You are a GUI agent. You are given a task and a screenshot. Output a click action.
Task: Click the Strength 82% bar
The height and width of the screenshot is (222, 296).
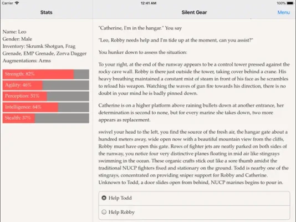point(46,74)
